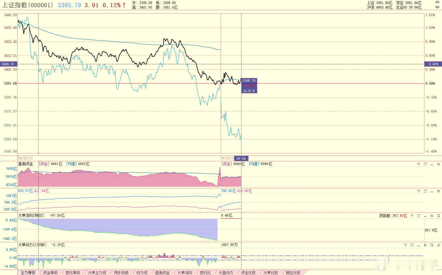This screenshot has width=442, height=275.
Task: Click the opening price 3390.08
Action: 145,3
